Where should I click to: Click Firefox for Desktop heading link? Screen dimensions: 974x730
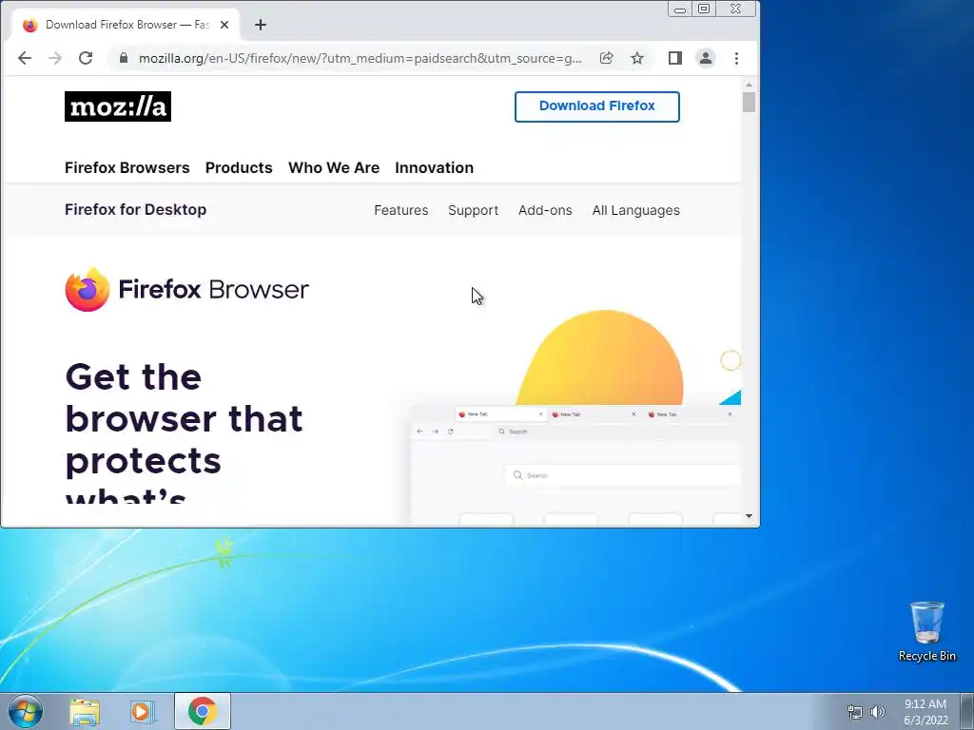coord(135,210)
